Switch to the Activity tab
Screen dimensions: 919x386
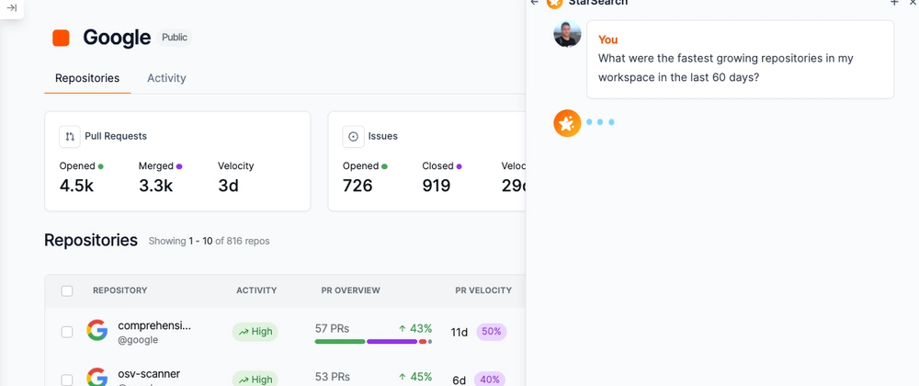click(166, 78)
